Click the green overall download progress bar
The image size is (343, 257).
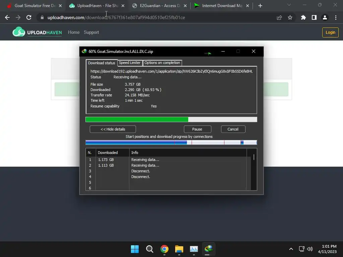pyautogui.click(x=171, y=119)
